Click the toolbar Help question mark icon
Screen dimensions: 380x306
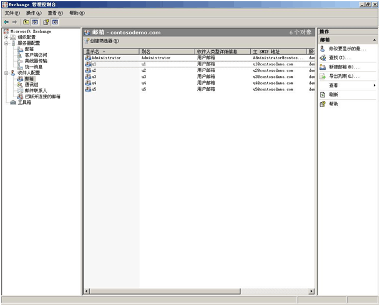(x=46, y=22)
